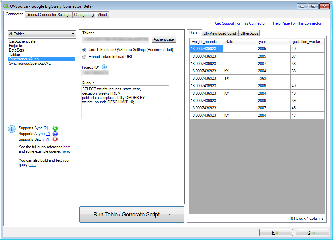Click the 10 Rows x 4 Columns status text
Viewport: 333px width, 240px height.
[x=306, y=218]
